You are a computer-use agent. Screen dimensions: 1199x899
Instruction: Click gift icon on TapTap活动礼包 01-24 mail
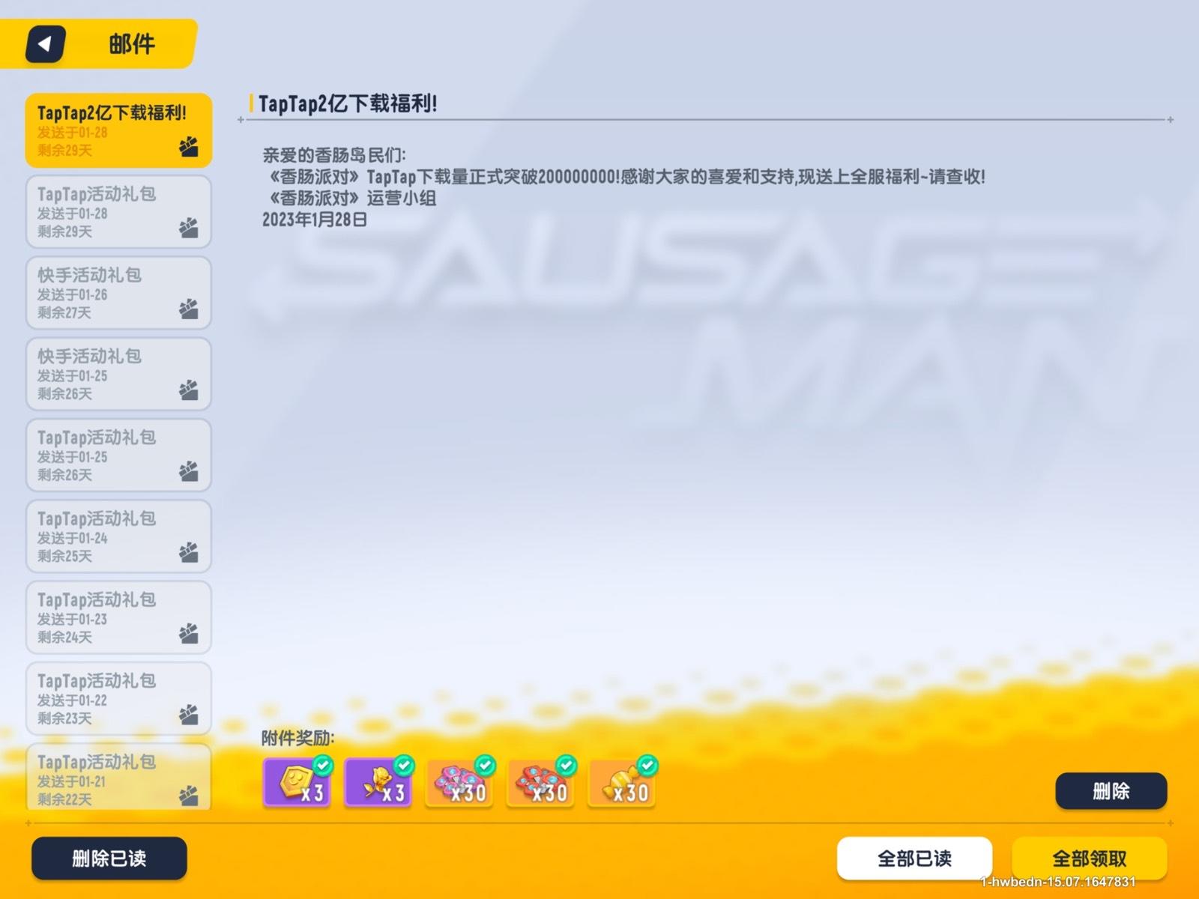click(189, 552)
